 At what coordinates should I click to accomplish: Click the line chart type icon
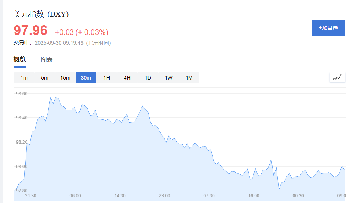337,77
